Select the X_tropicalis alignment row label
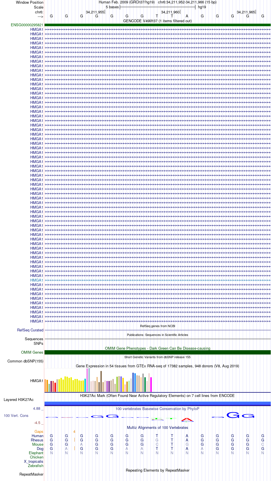The height and width of the screenshot is (481, 271). [34, 461]
